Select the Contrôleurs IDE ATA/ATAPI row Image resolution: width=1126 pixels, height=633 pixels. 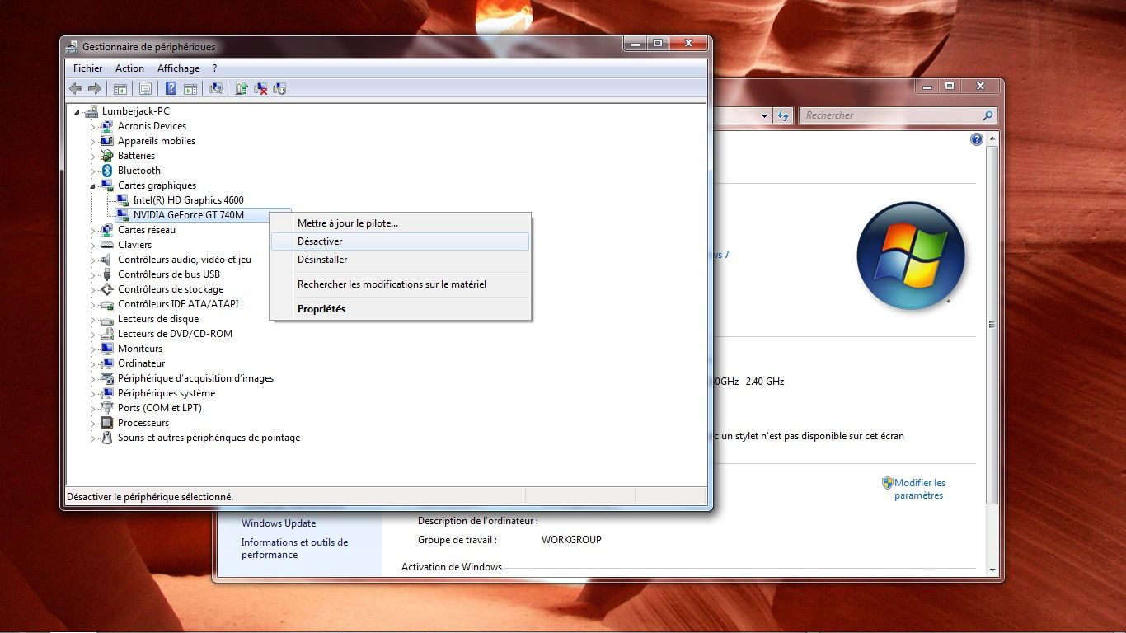pos(178,304)
